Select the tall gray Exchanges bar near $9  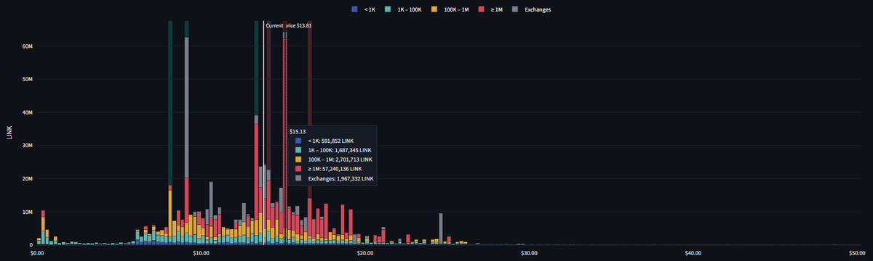tap(187, 107)
